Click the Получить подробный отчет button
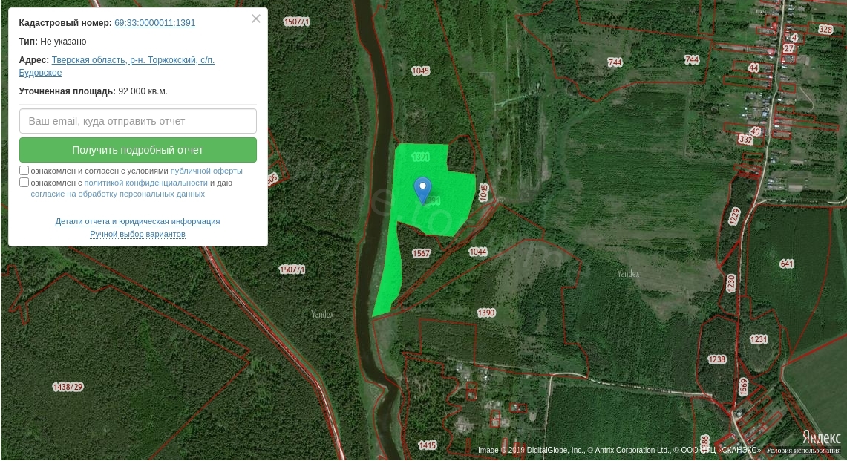Screen dimensions: 847x461 pyautogui.click(x=138, y=150)
